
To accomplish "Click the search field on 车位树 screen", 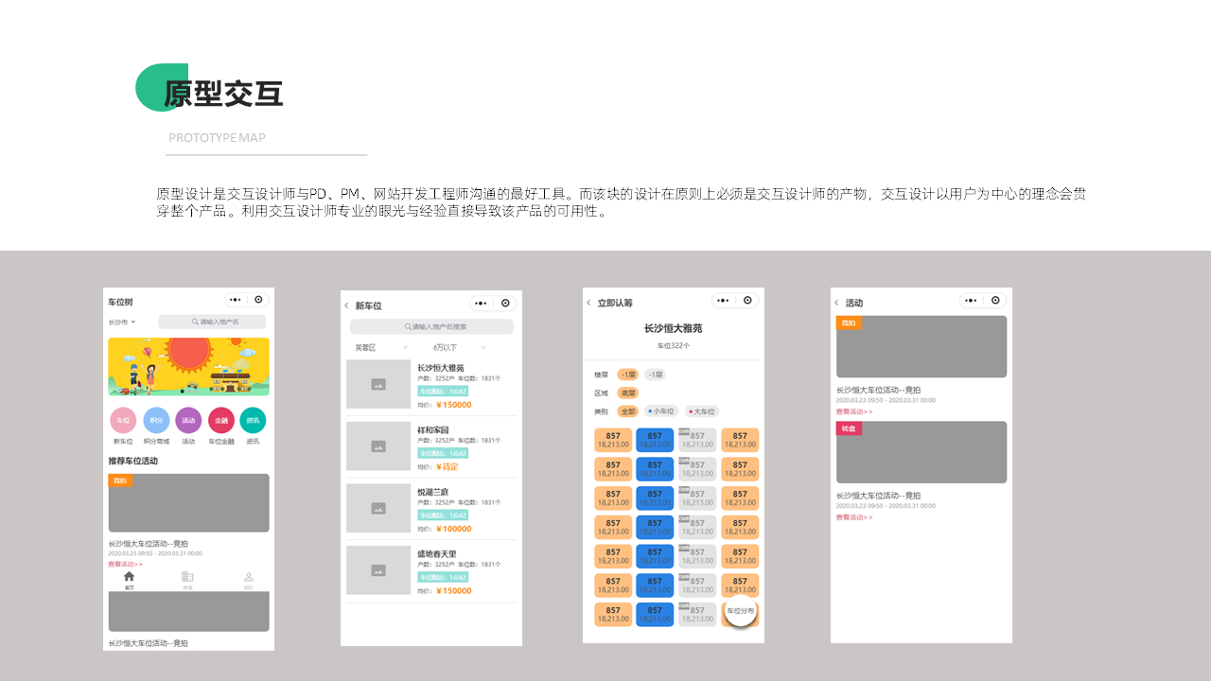I will tap(213, 322).
